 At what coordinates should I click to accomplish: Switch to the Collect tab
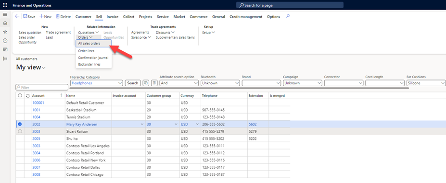(128, 17)
